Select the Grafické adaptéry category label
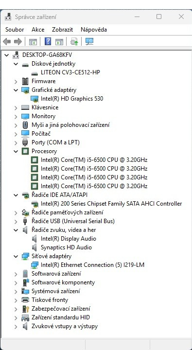The image size is (192, 350). click(54, 90)
